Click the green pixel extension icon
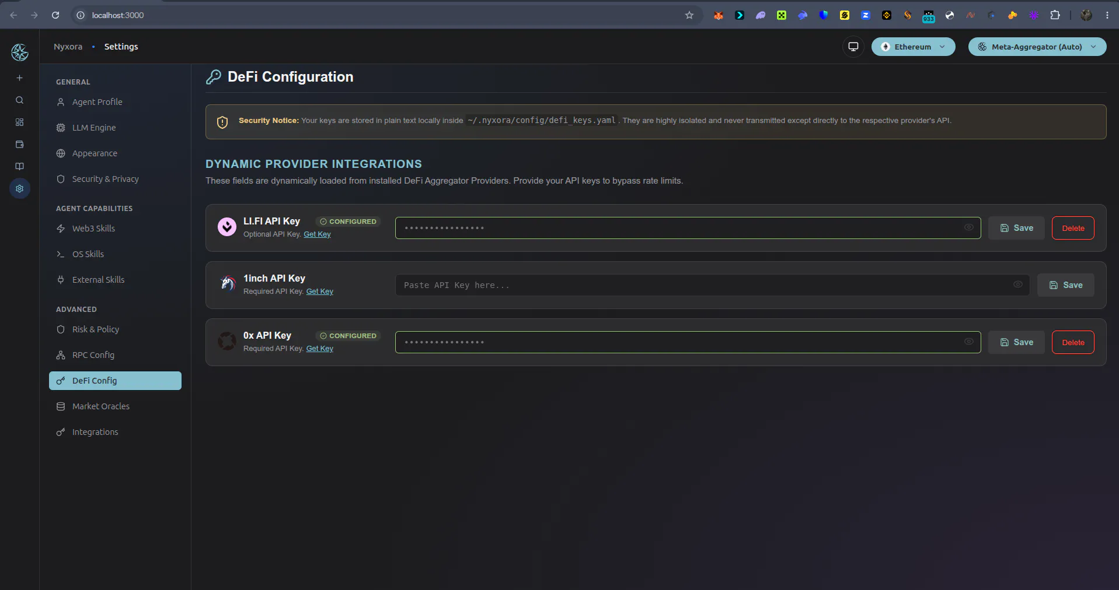The image size is (1119, 590). (782, 15)
